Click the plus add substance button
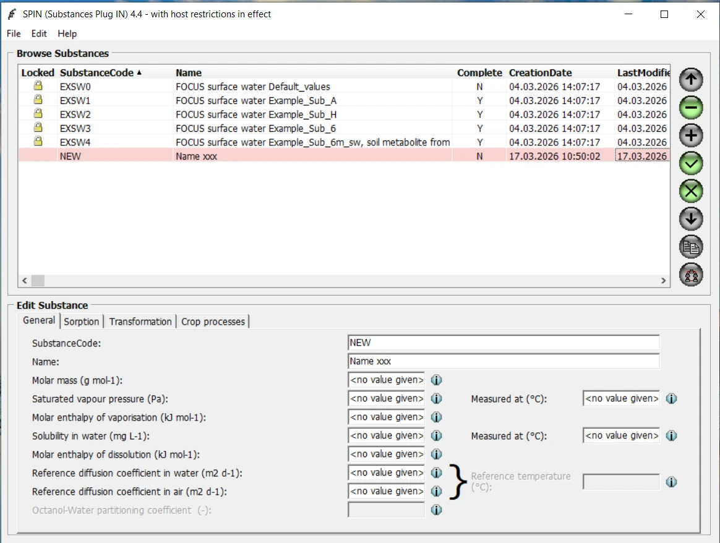 691,136
